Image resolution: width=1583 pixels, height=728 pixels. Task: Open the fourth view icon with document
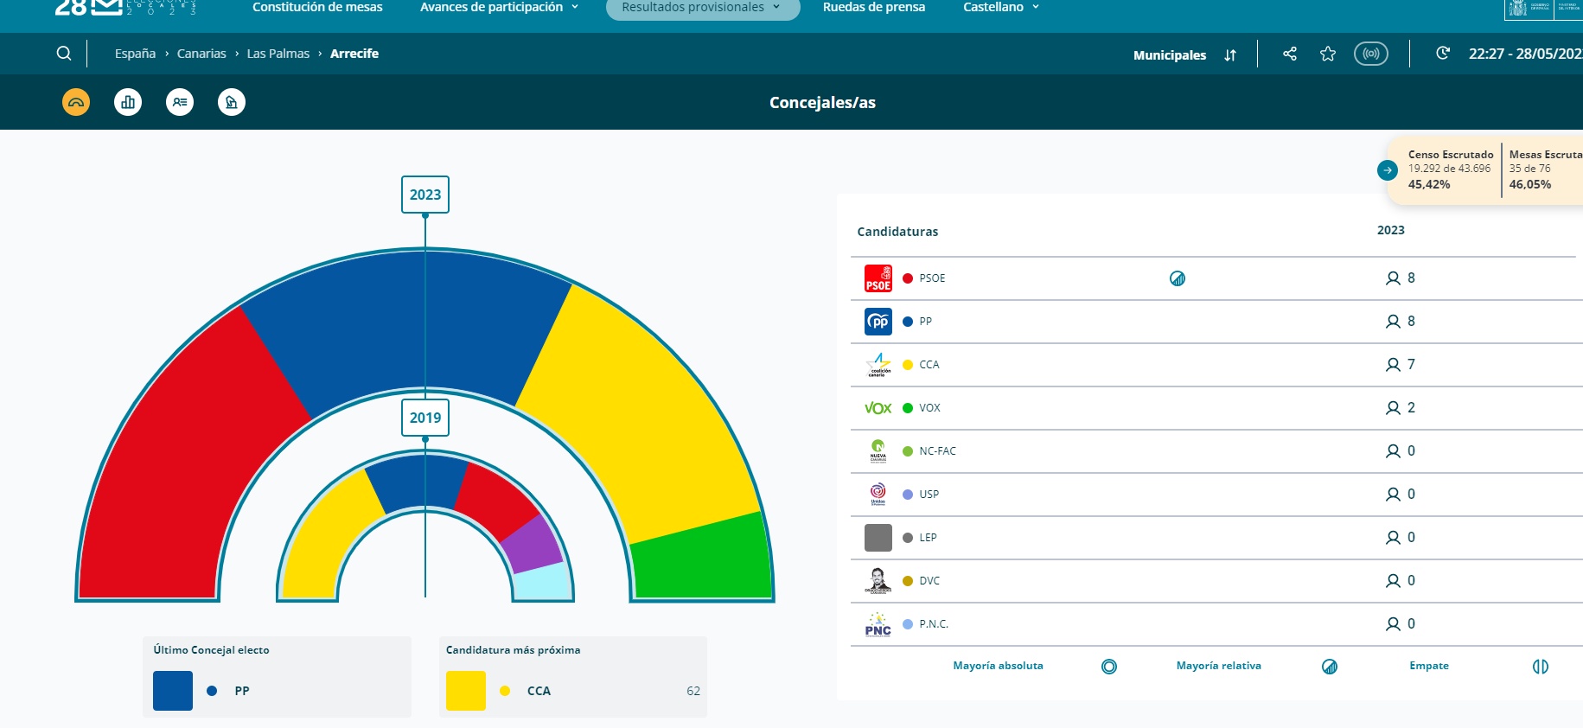[x=232, y=102]
